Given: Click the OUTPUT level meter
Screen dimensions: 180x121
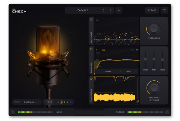Looking at the screenshot, I should (145, 112).
